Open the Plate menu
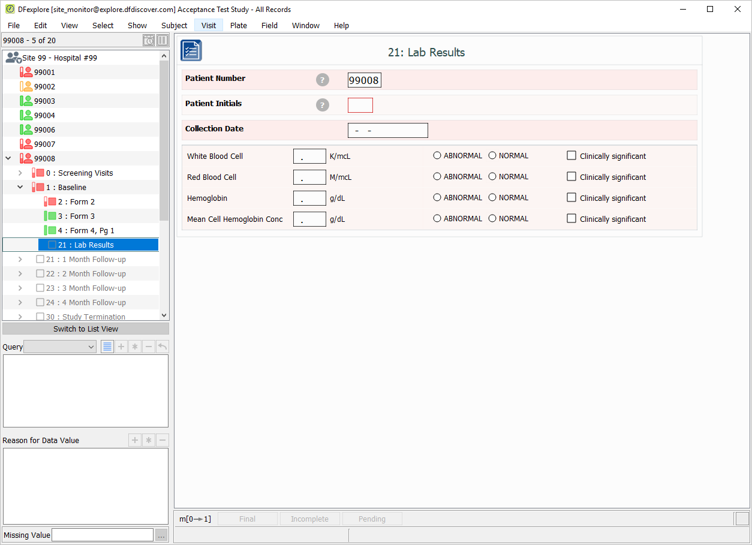This screenshot has width=752, height=545. [239, 25]
